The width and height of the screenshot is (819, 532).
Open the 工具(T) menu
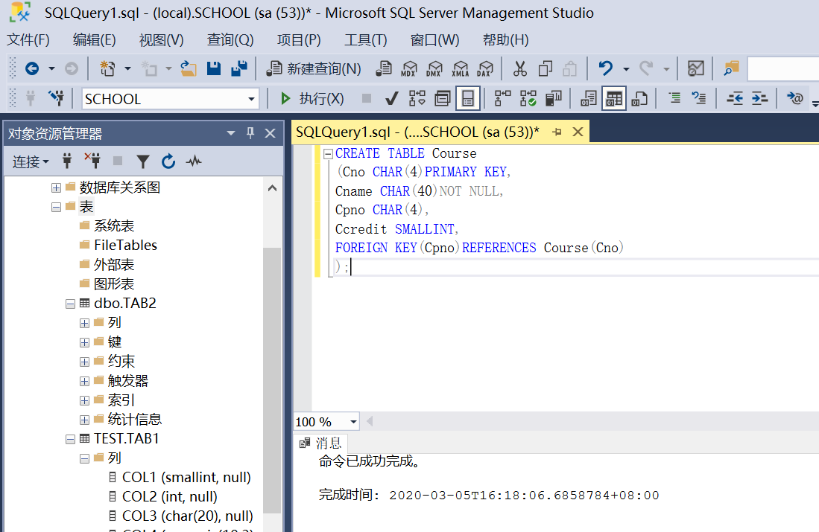point(366,39)
